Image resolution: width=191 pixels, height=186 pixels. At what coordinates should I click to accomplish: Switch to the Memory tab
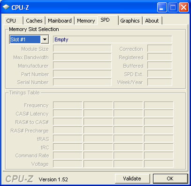click(x=86, y=21)
